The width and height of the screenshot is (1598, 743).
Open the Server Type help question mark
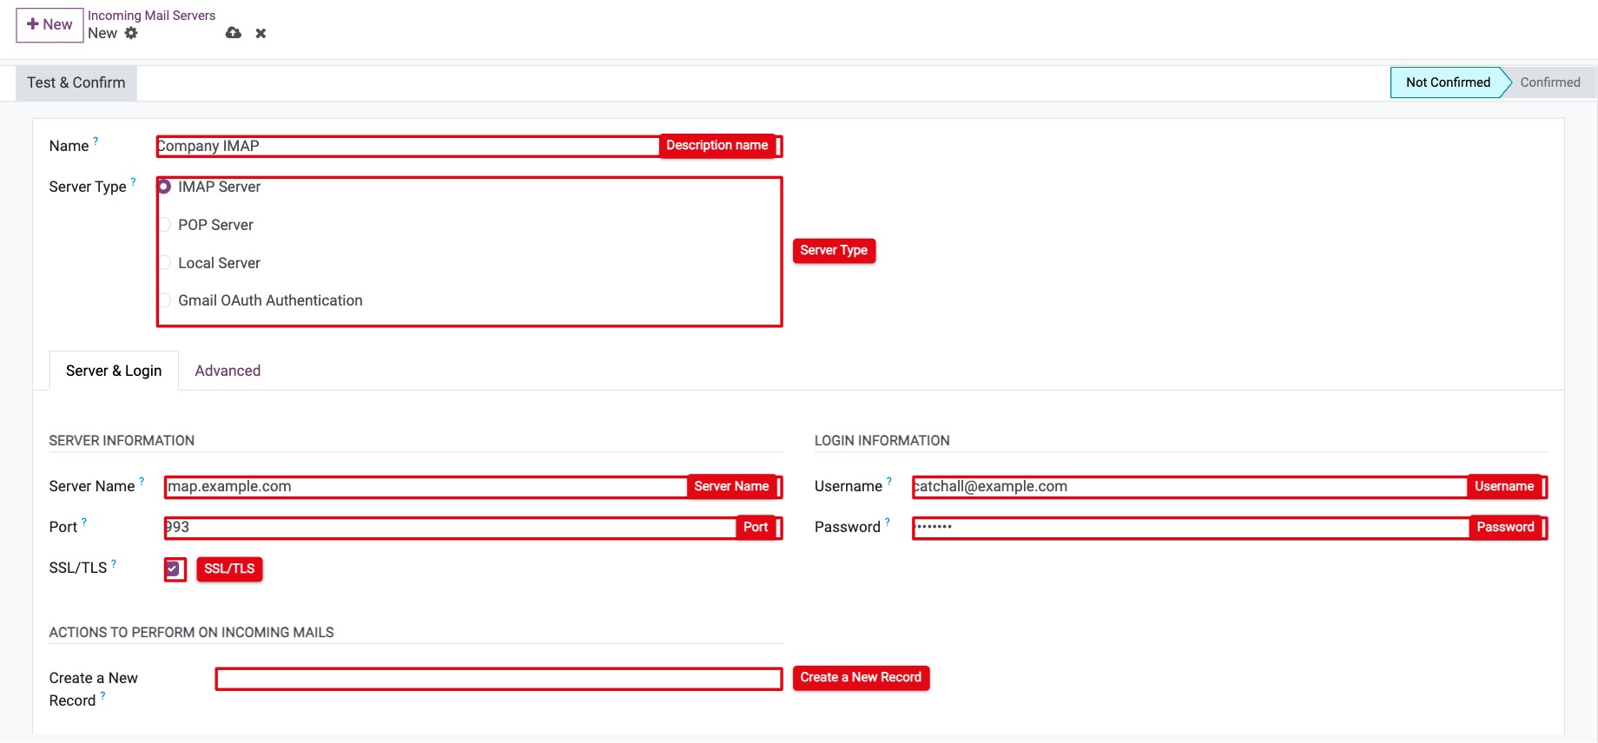point(133,181)
